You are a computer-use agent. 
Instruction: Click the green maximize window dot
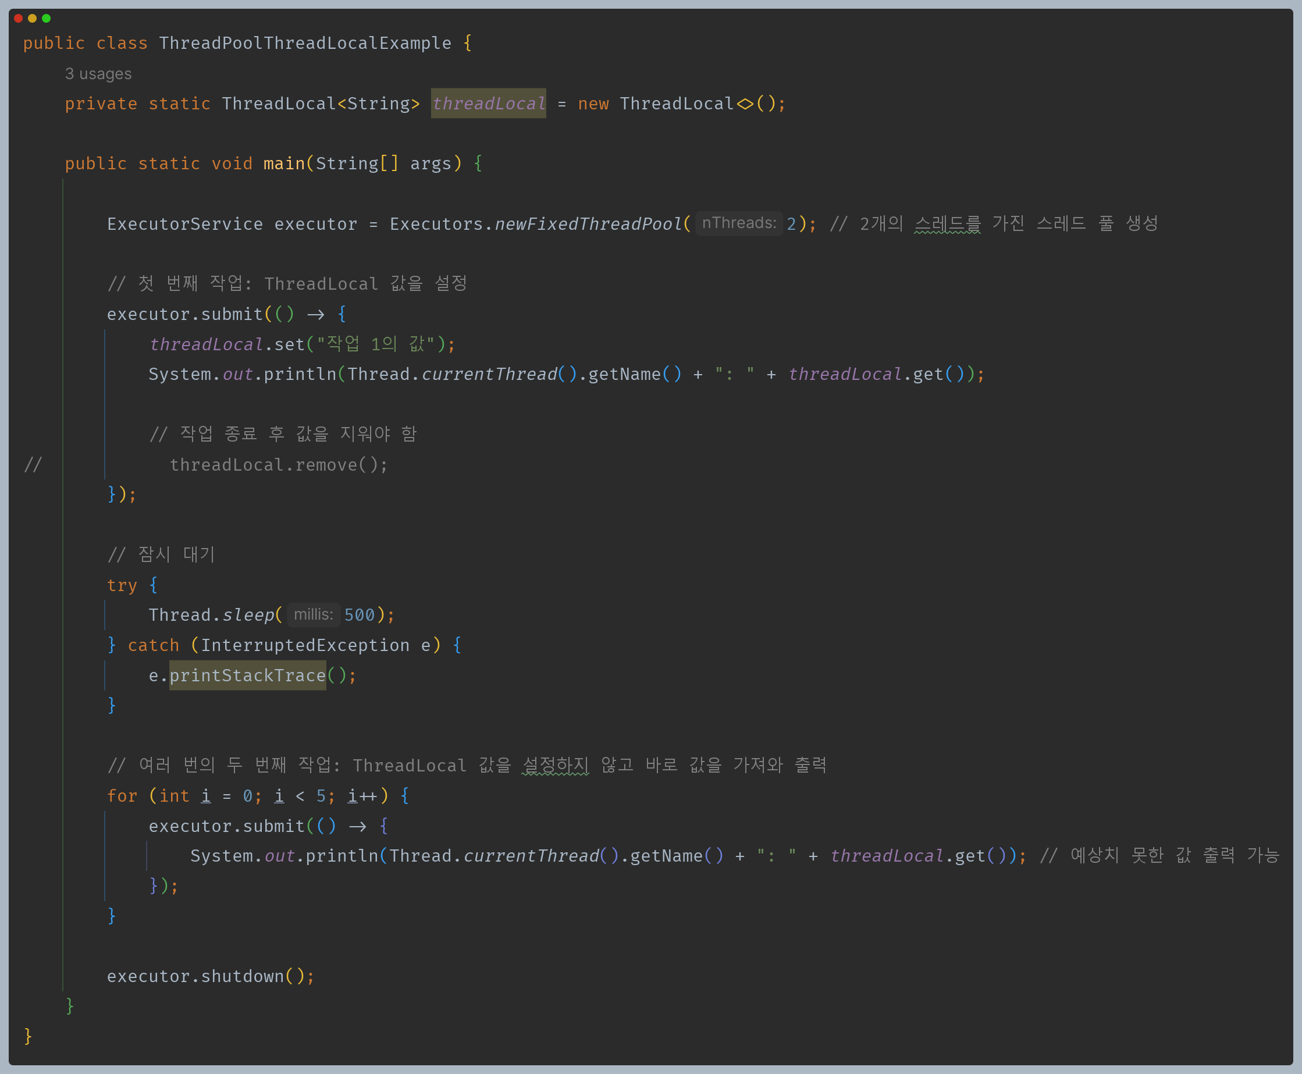pos(46,19)
